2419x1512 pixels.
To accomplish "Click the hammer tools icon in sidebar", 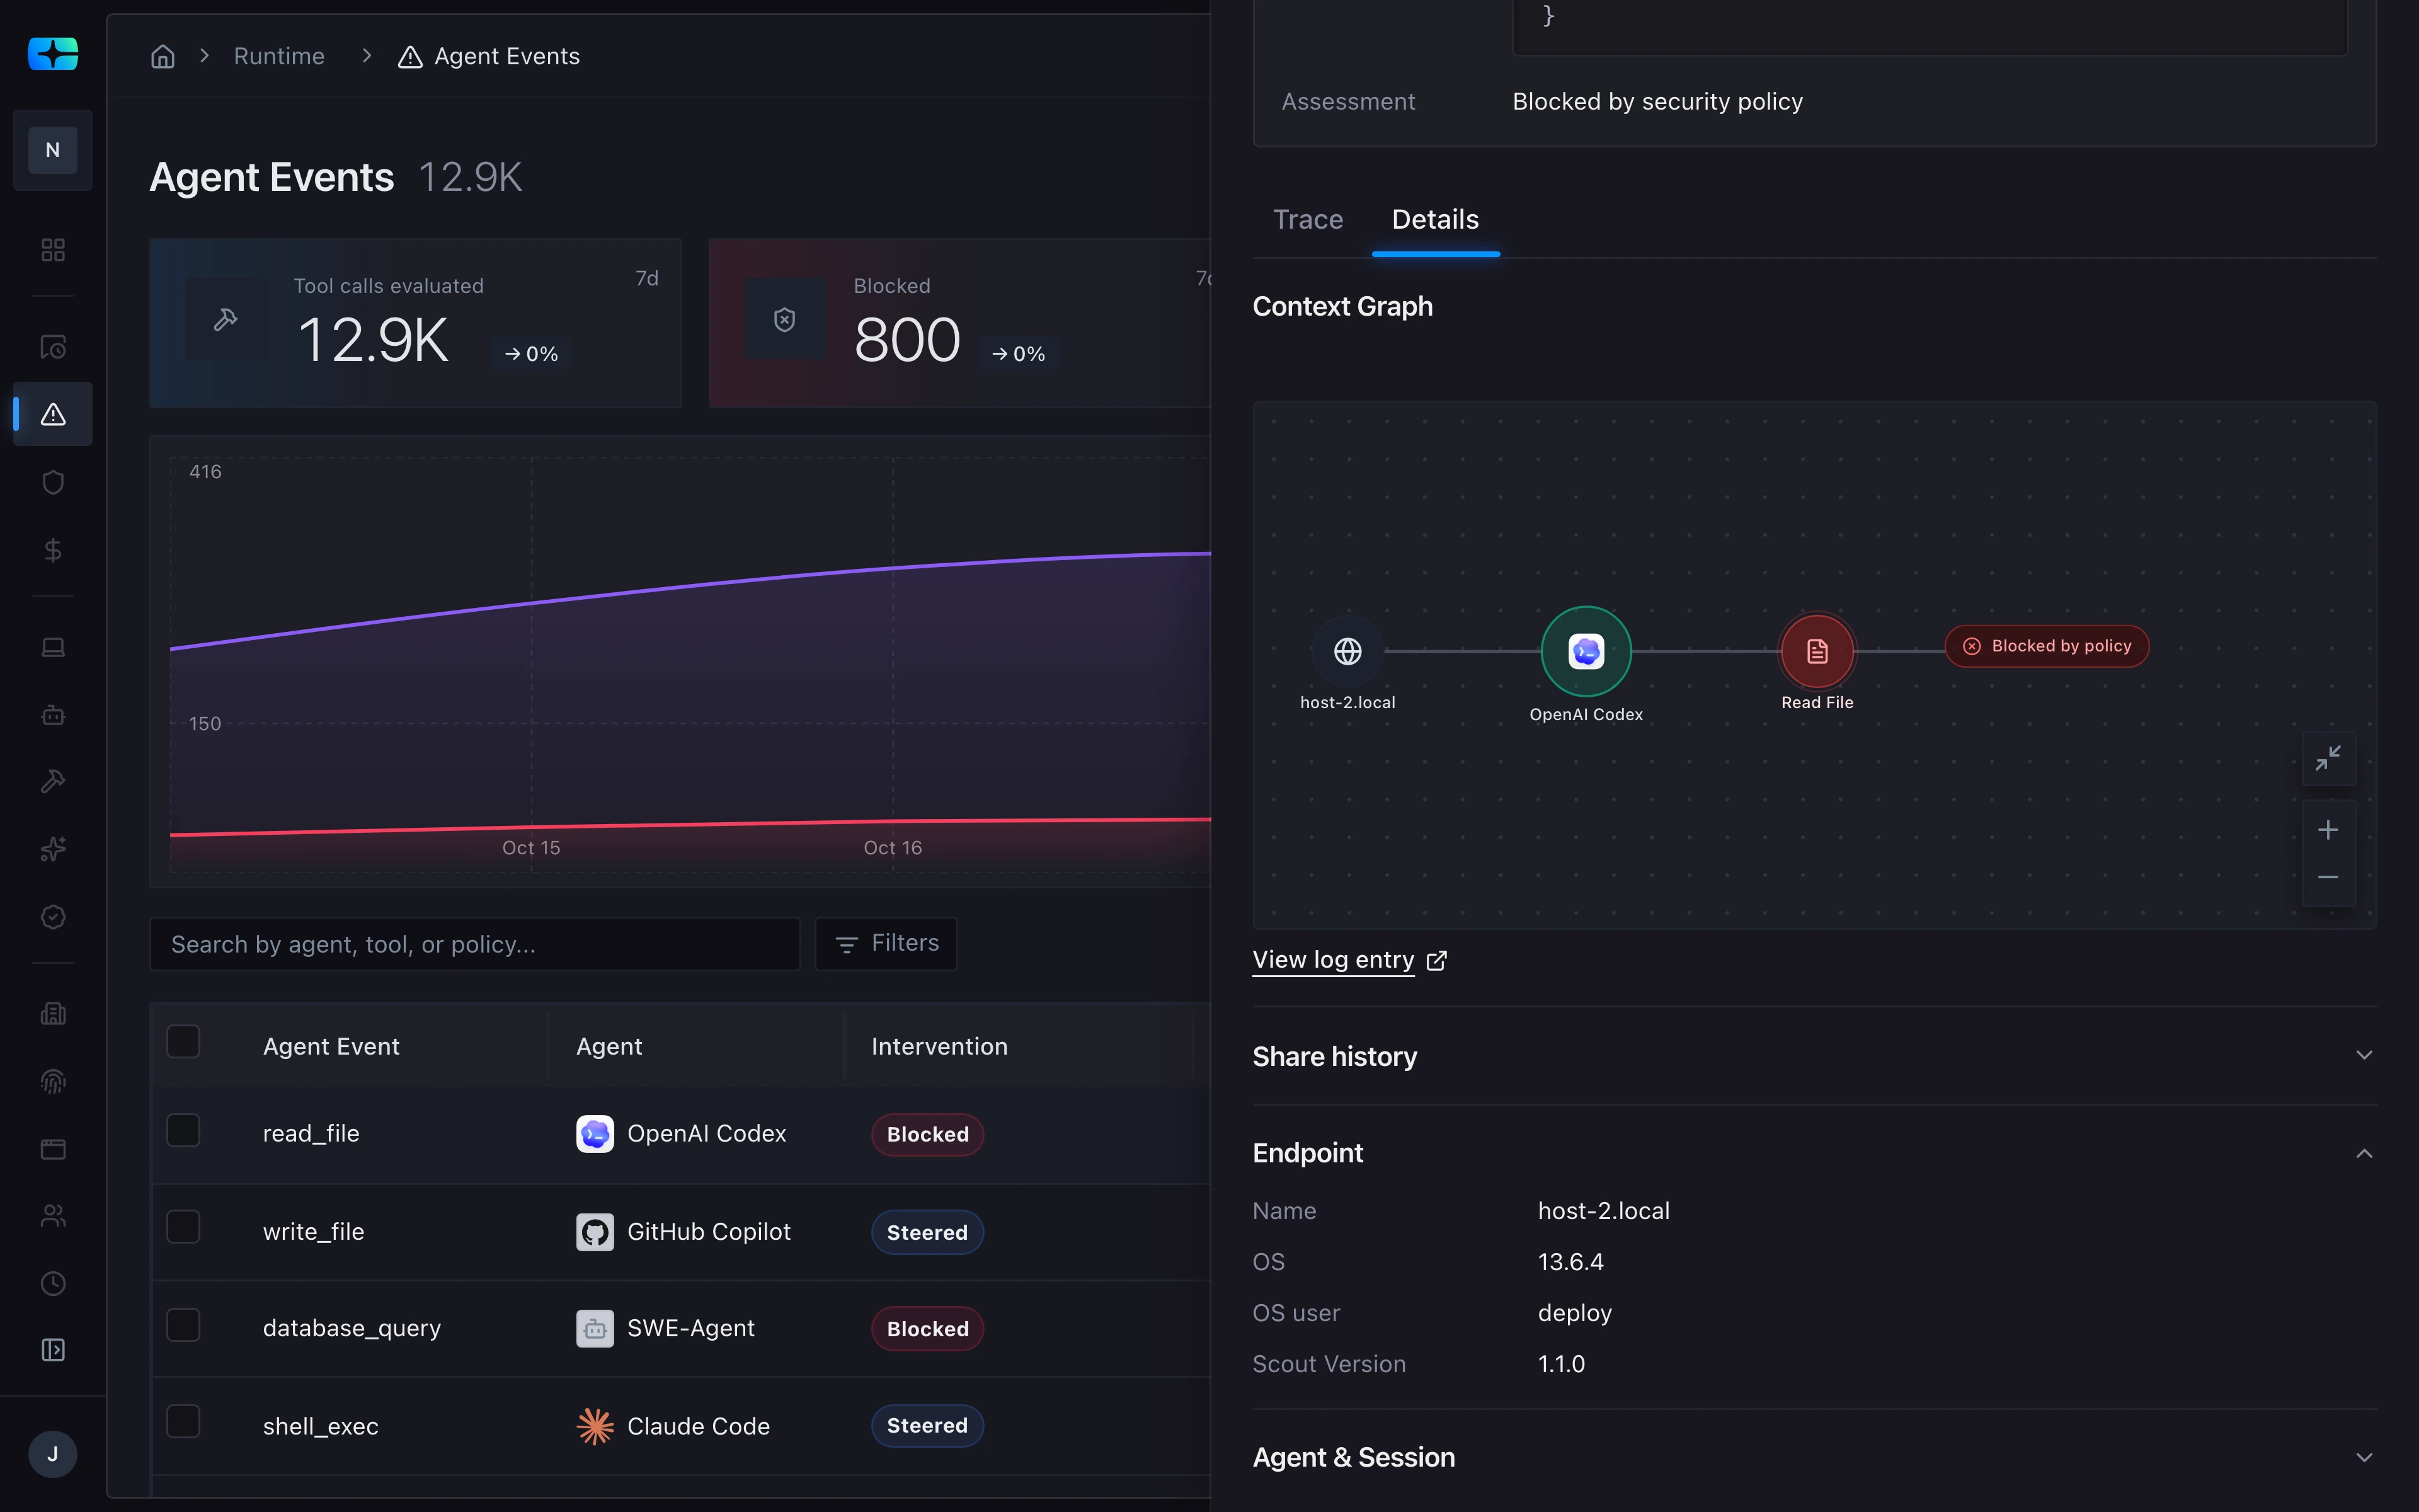I will point(53,781).
